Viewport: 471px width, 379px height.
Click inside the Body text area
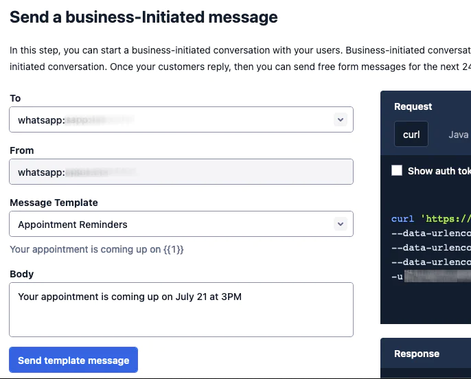point(181,310)
